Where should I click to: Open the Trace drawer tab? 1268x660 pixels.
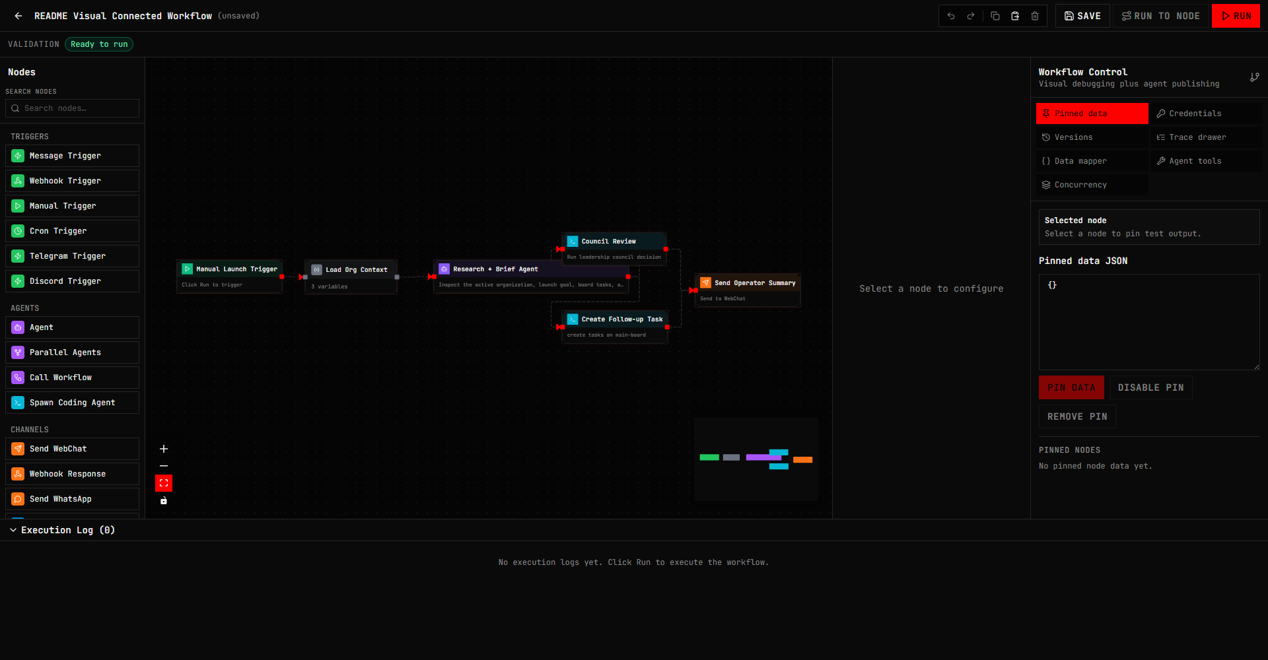(x=1207, y=137)
